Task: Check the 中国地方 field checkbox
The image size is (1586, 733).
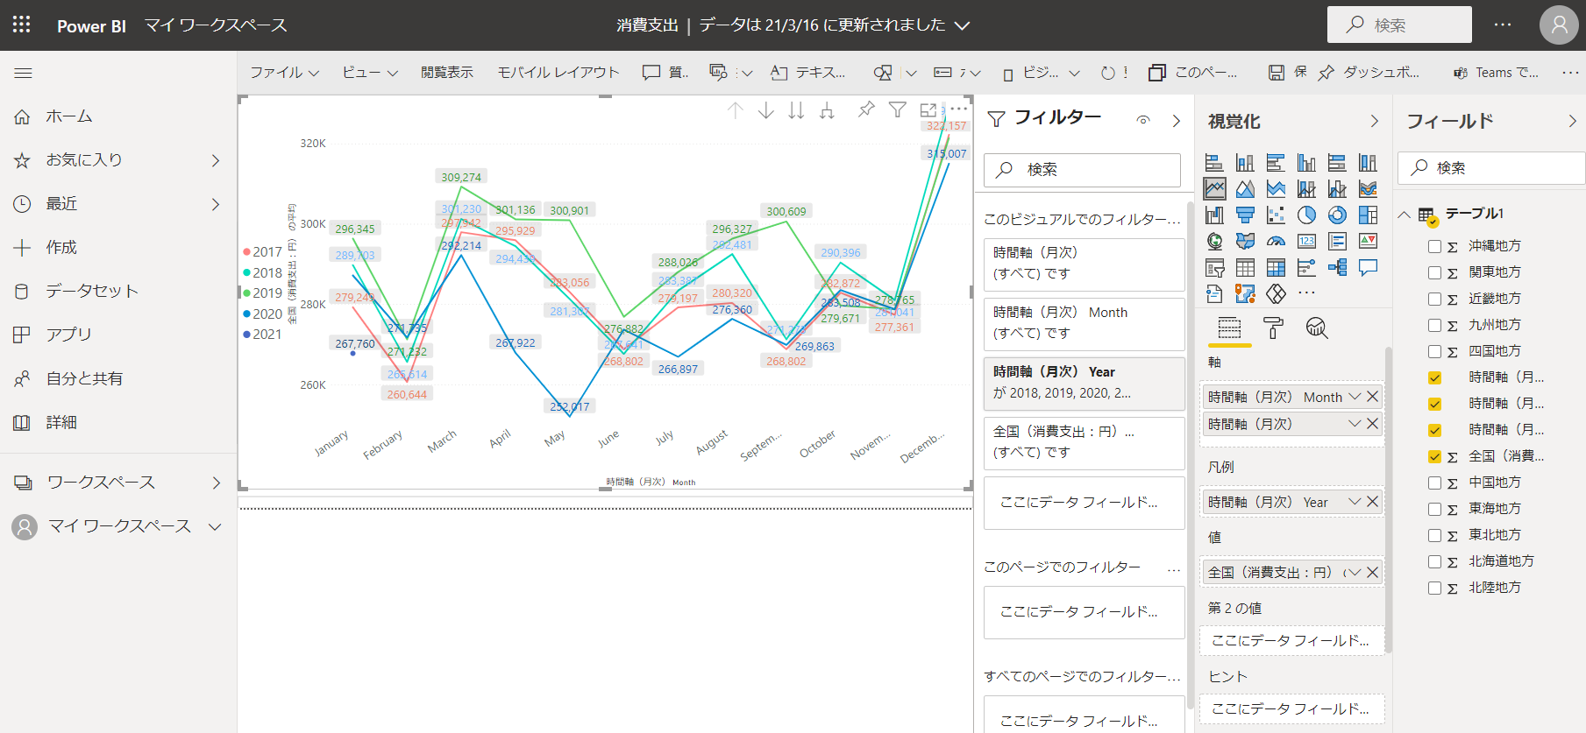Action: [x=1434, y=483]
